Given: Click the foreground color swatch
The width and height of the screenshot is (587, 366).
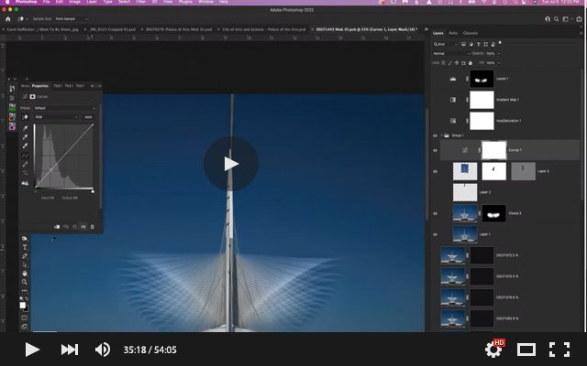Looking at the screenshot, I should [23, 305].
